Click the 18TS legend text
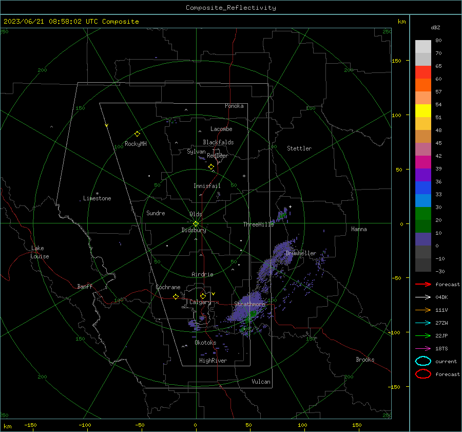462x432 pixels. 441,349
